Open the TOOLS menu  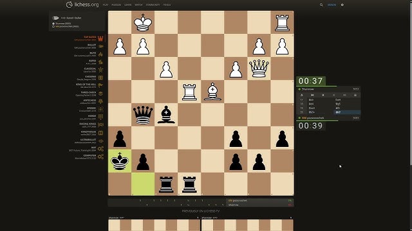167,4
